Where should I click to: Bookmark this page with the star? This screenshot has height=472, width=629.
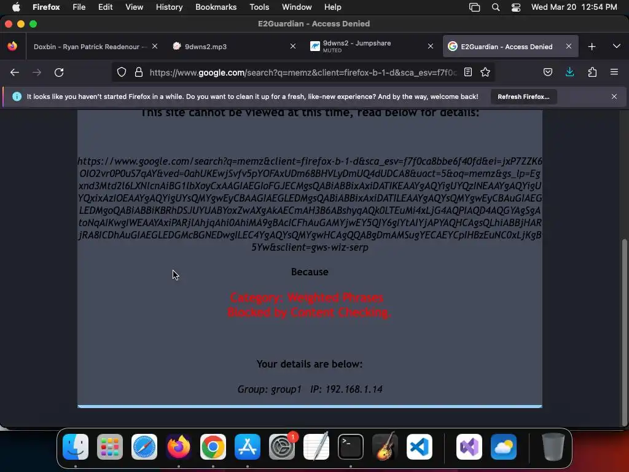(x=485, y=73)
